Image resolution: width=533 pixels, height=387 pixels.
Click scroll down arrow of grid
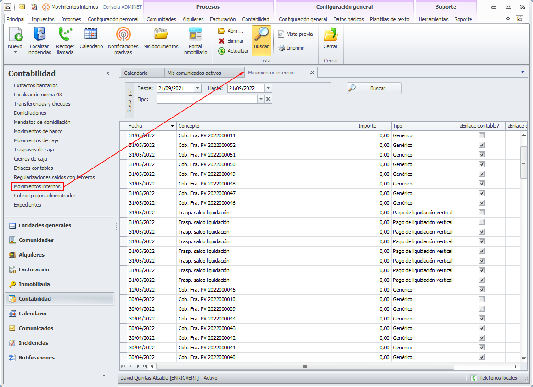pos(523,359)
